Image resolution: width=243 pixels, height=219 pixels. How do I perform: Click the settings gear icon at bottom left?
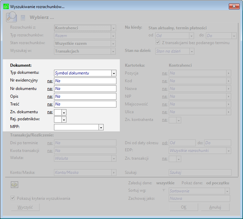(x=15, y=185)
